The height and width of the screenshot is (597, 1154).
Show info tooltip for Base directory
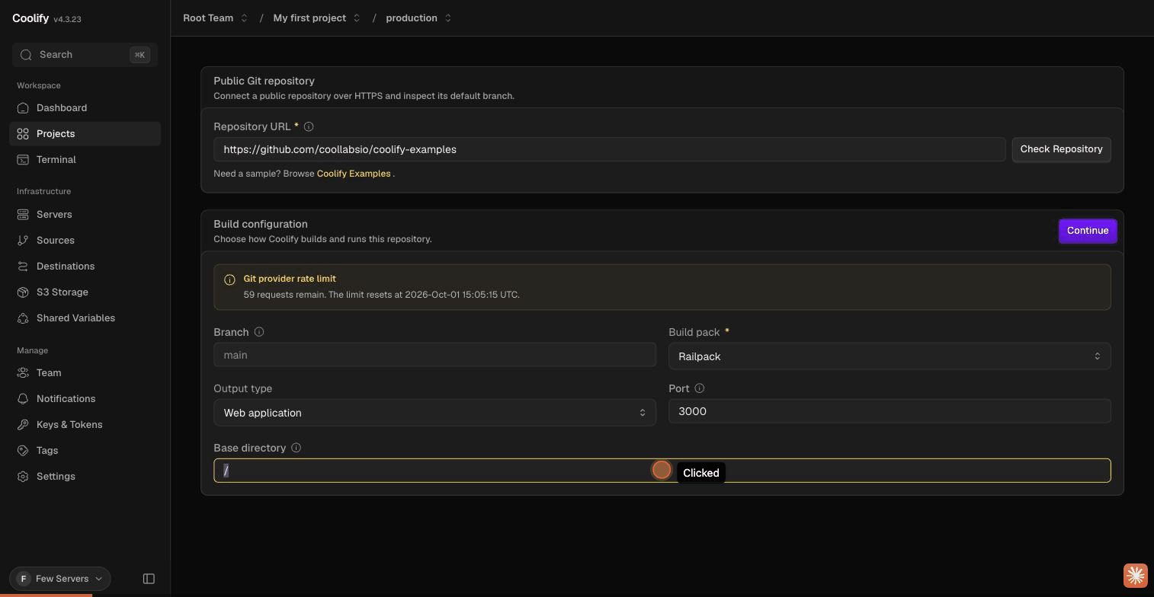click(297, 448)
